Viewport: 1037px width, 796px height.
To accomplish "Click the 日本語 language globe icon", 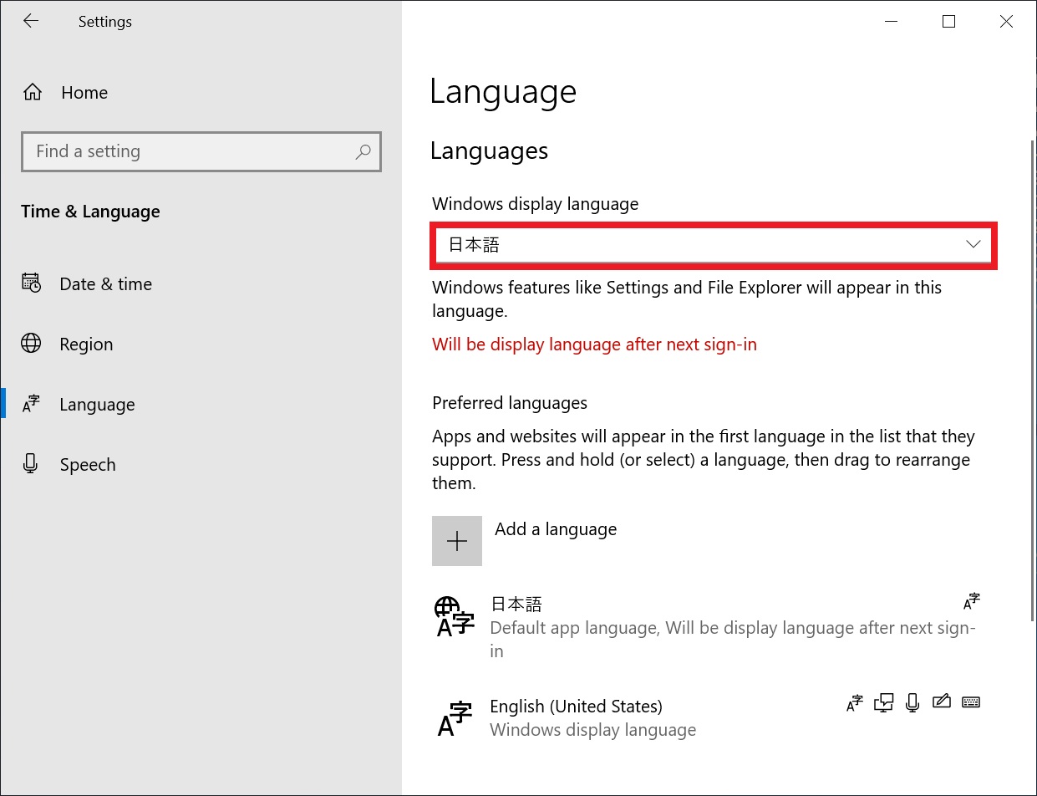I will coord(455,617).
